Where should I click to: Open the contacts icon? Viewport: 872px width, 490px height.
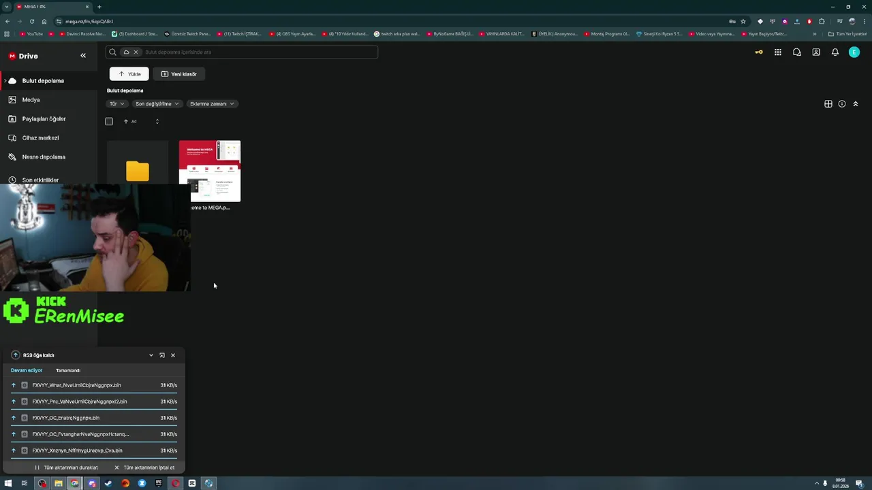(816, 52)
